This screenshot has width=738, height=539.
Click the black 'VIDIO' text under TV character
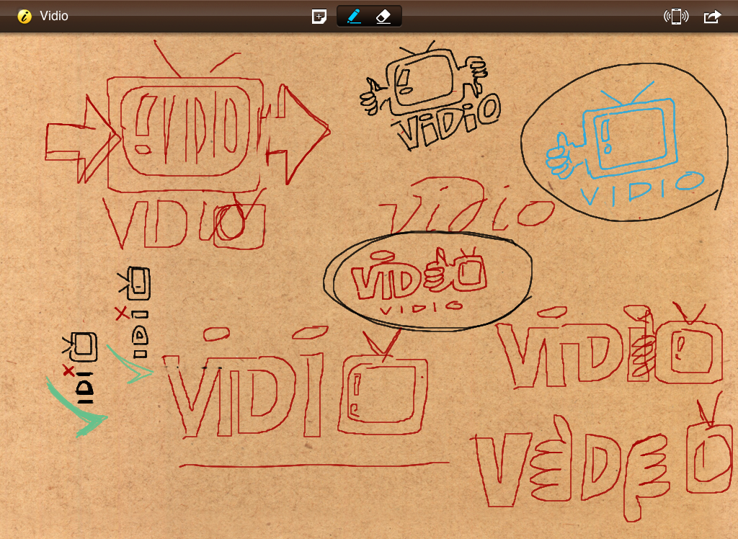pos(447,122)
